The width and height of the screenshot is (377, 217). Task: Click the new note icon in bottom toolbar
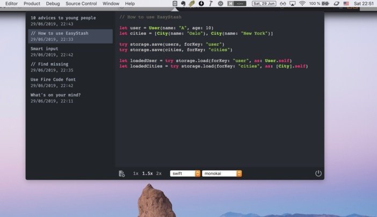[122, 173]
